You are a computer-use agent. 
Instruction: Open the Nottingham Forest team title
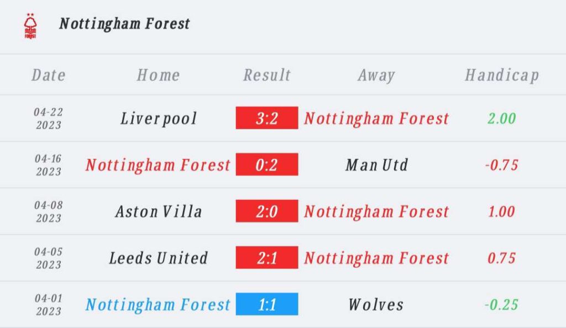124,24
